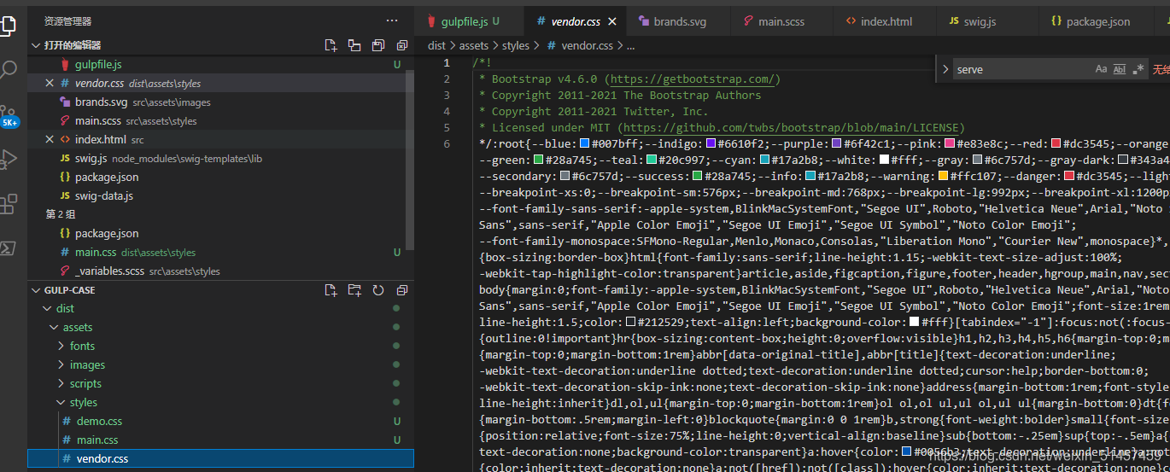Expand the fonts folder
Image resolution: width=1170 pixels, height=472 pixels.
coord(61,347)
